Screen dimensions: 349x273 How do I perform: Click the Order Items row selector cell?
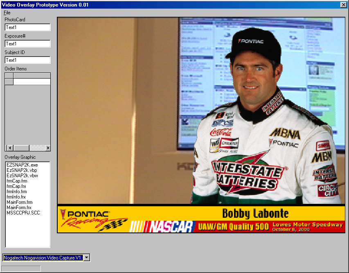point(9,82)
